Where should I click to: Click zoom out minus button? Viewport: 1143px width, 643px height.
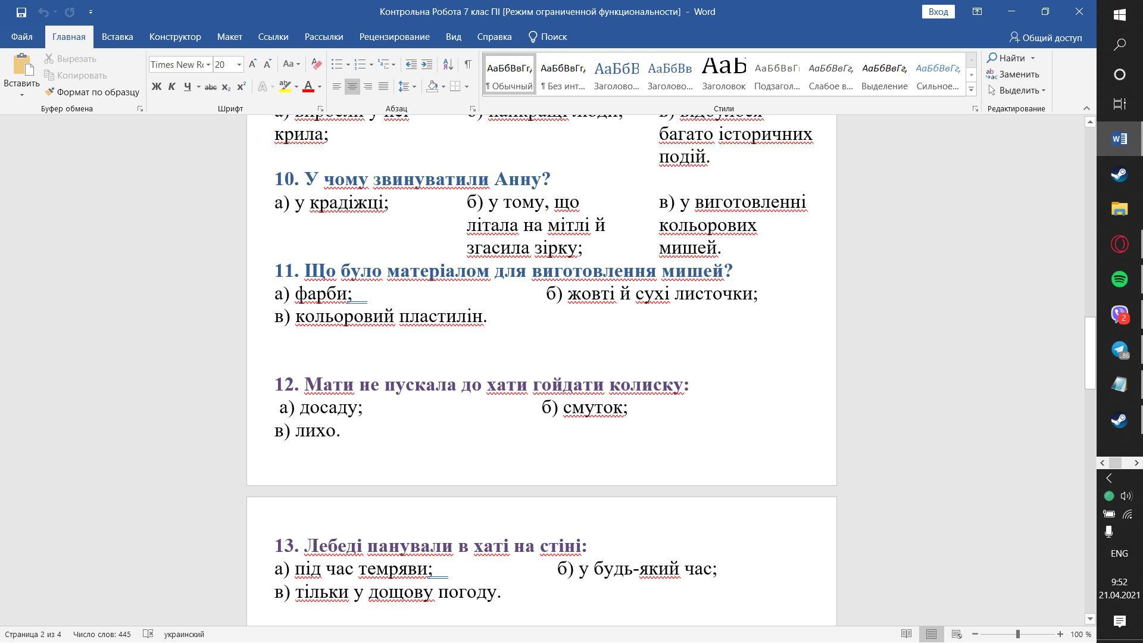click(x=975, y=634)
